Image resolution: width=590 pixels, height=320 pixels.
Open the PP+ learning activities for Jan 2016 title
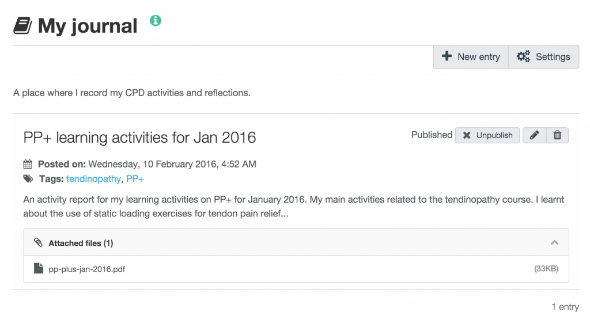click(139, 137)
